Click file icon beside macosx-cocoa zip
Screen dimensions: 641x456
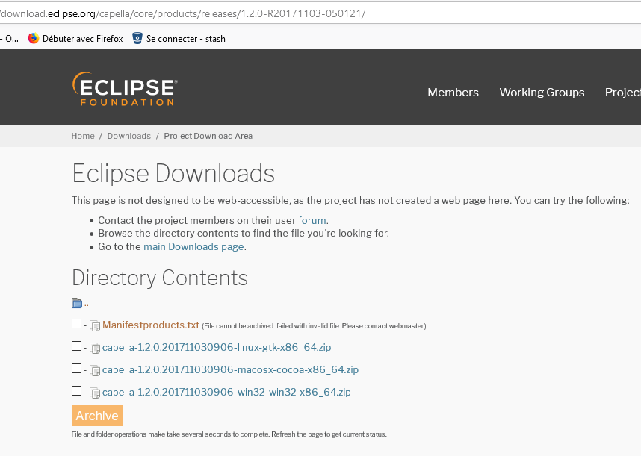coord(95,371)
